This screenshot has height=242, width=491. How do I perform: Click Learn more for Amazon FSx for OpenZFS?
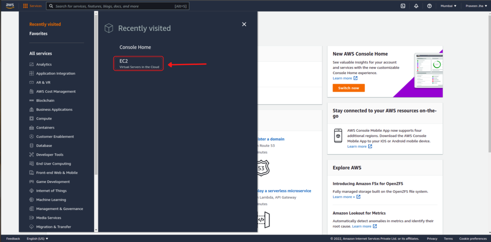pyautogui.click(x=346, y=197)
